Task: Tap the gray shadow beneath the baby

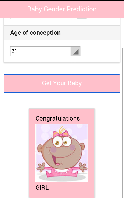Action: [x=62, y=178]
